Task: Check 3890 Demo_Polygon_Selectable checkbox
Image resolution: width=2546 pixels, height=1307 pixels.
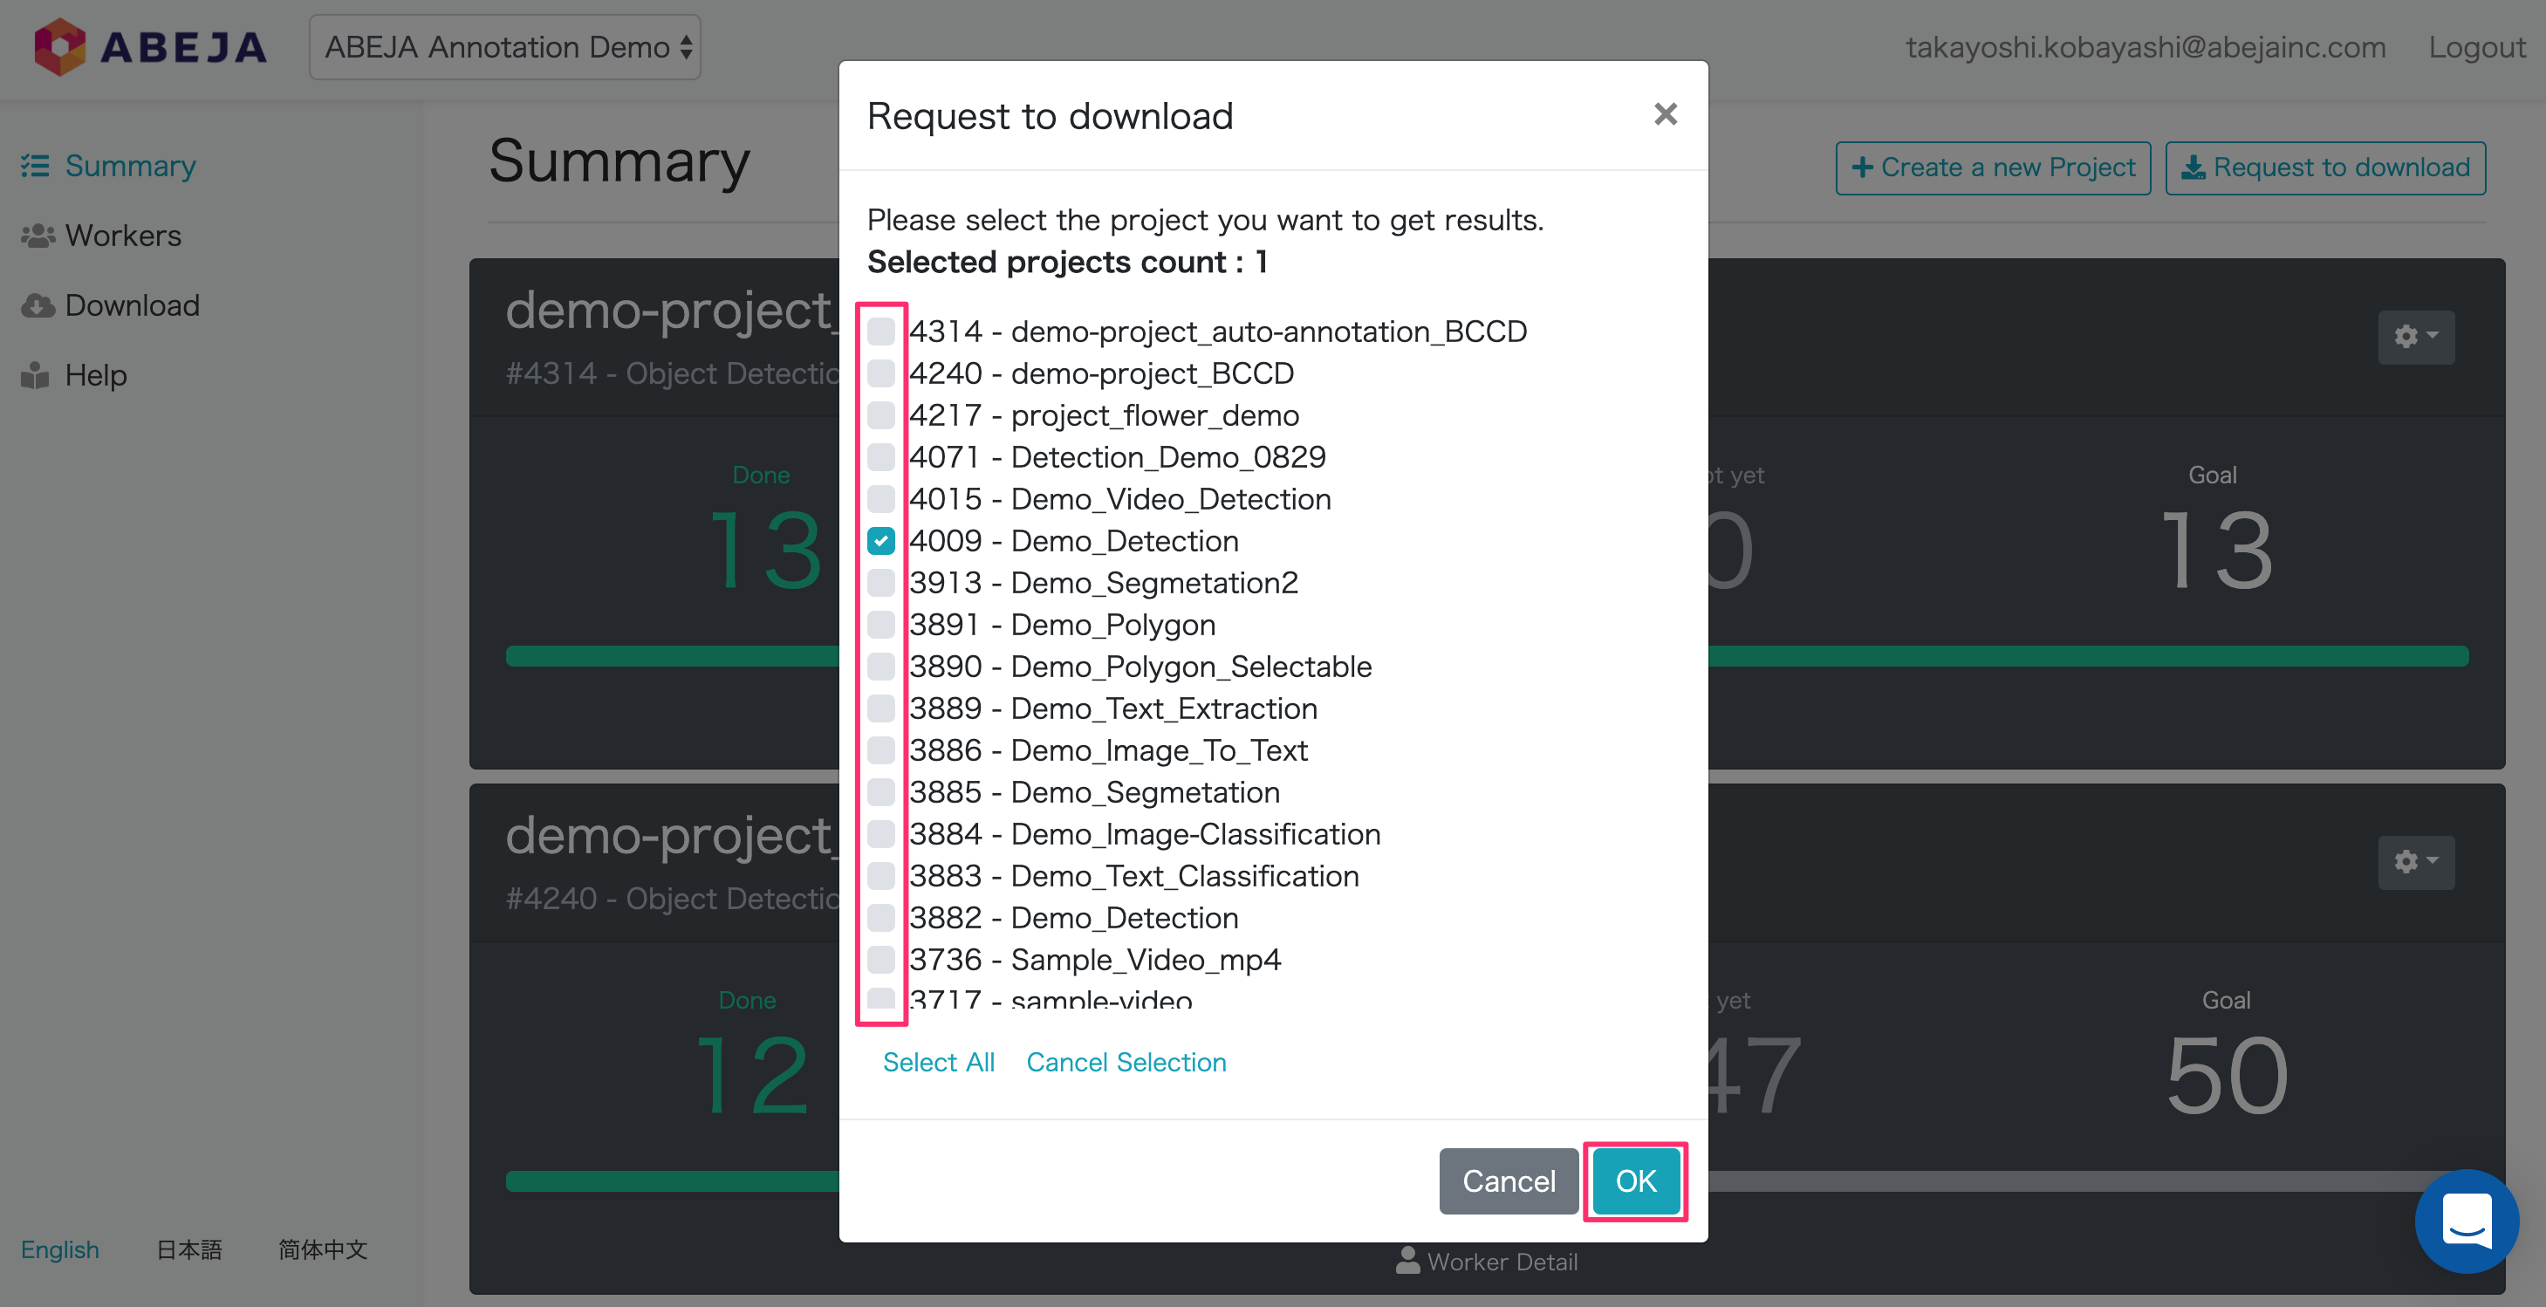Action: (880, 667)
